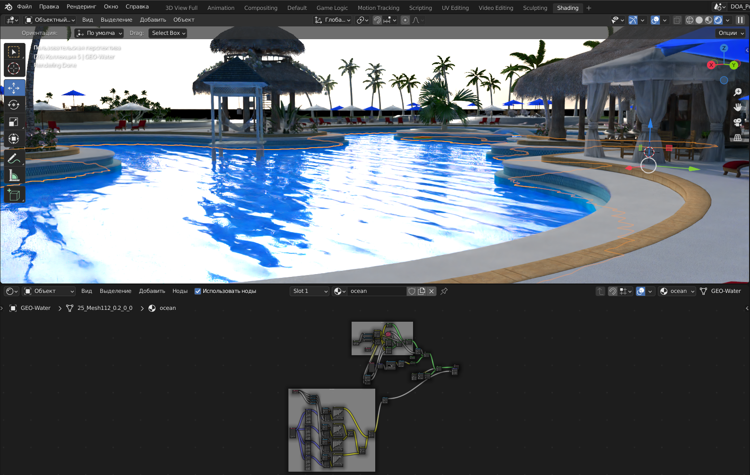Select the Add Cube tool
This screenshot has width=750, height=475.
[14, 194]
